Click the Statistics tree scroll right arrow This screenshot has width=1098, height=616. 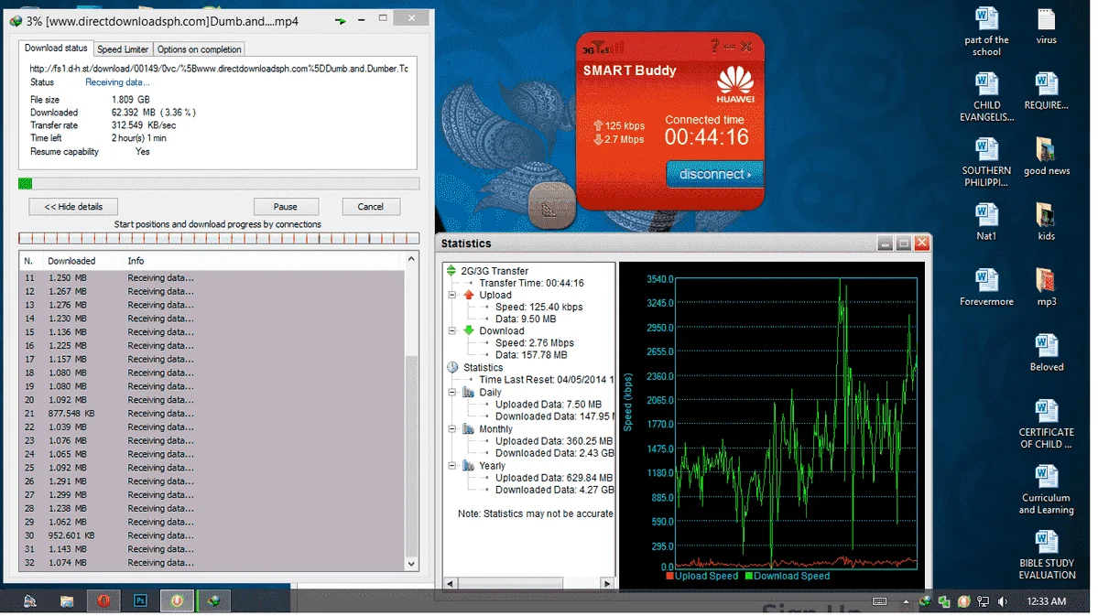tap(607, 583)
